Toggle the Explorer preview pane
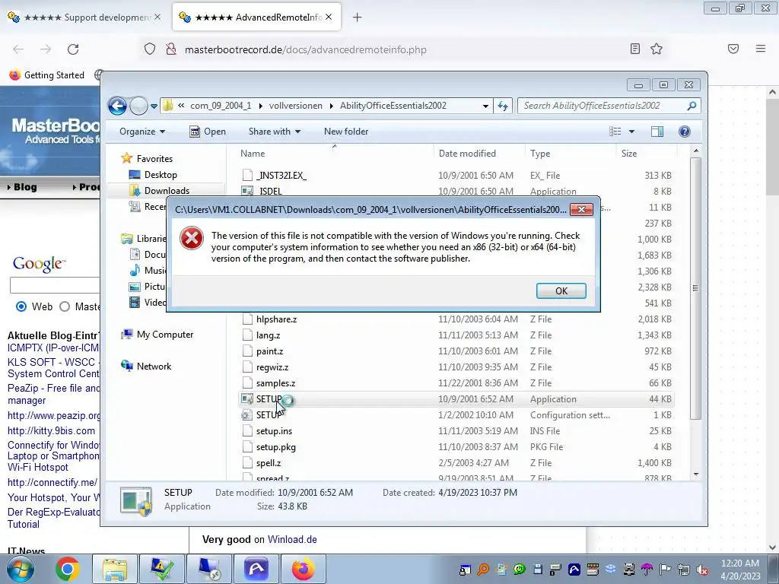Image resolution: width=779 pixels, height=584 pixels. point(657,132)
